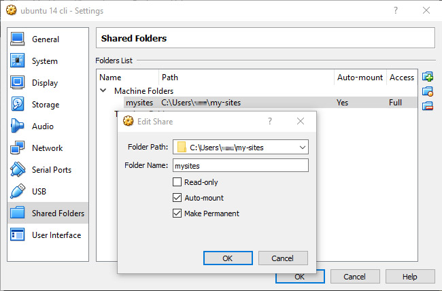Open the Folder Path dropdown

(302, 147)
